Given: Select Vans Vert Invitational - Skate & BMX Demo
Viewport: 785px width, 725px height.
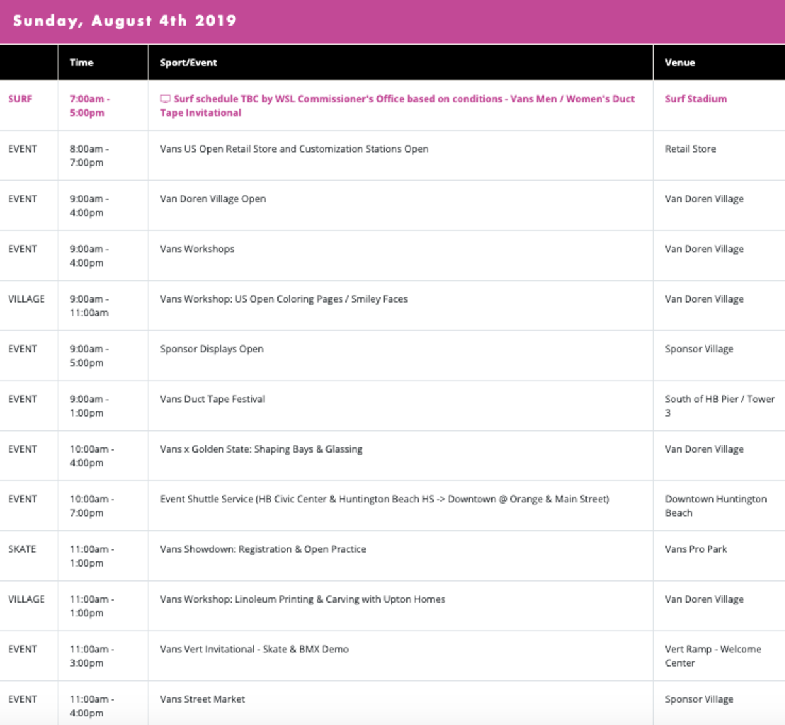Looking at the screenshot, I should [x=254, y=650].
